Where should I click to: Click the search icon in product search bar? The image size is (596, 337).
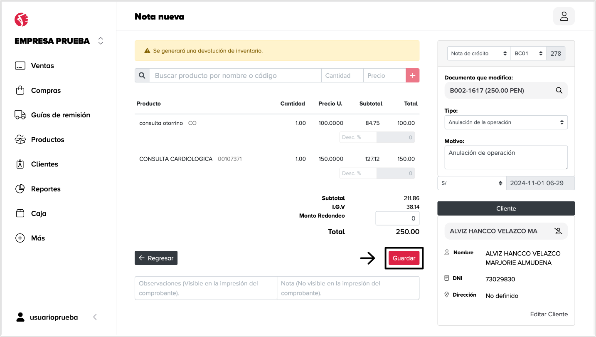pos(142,75)
